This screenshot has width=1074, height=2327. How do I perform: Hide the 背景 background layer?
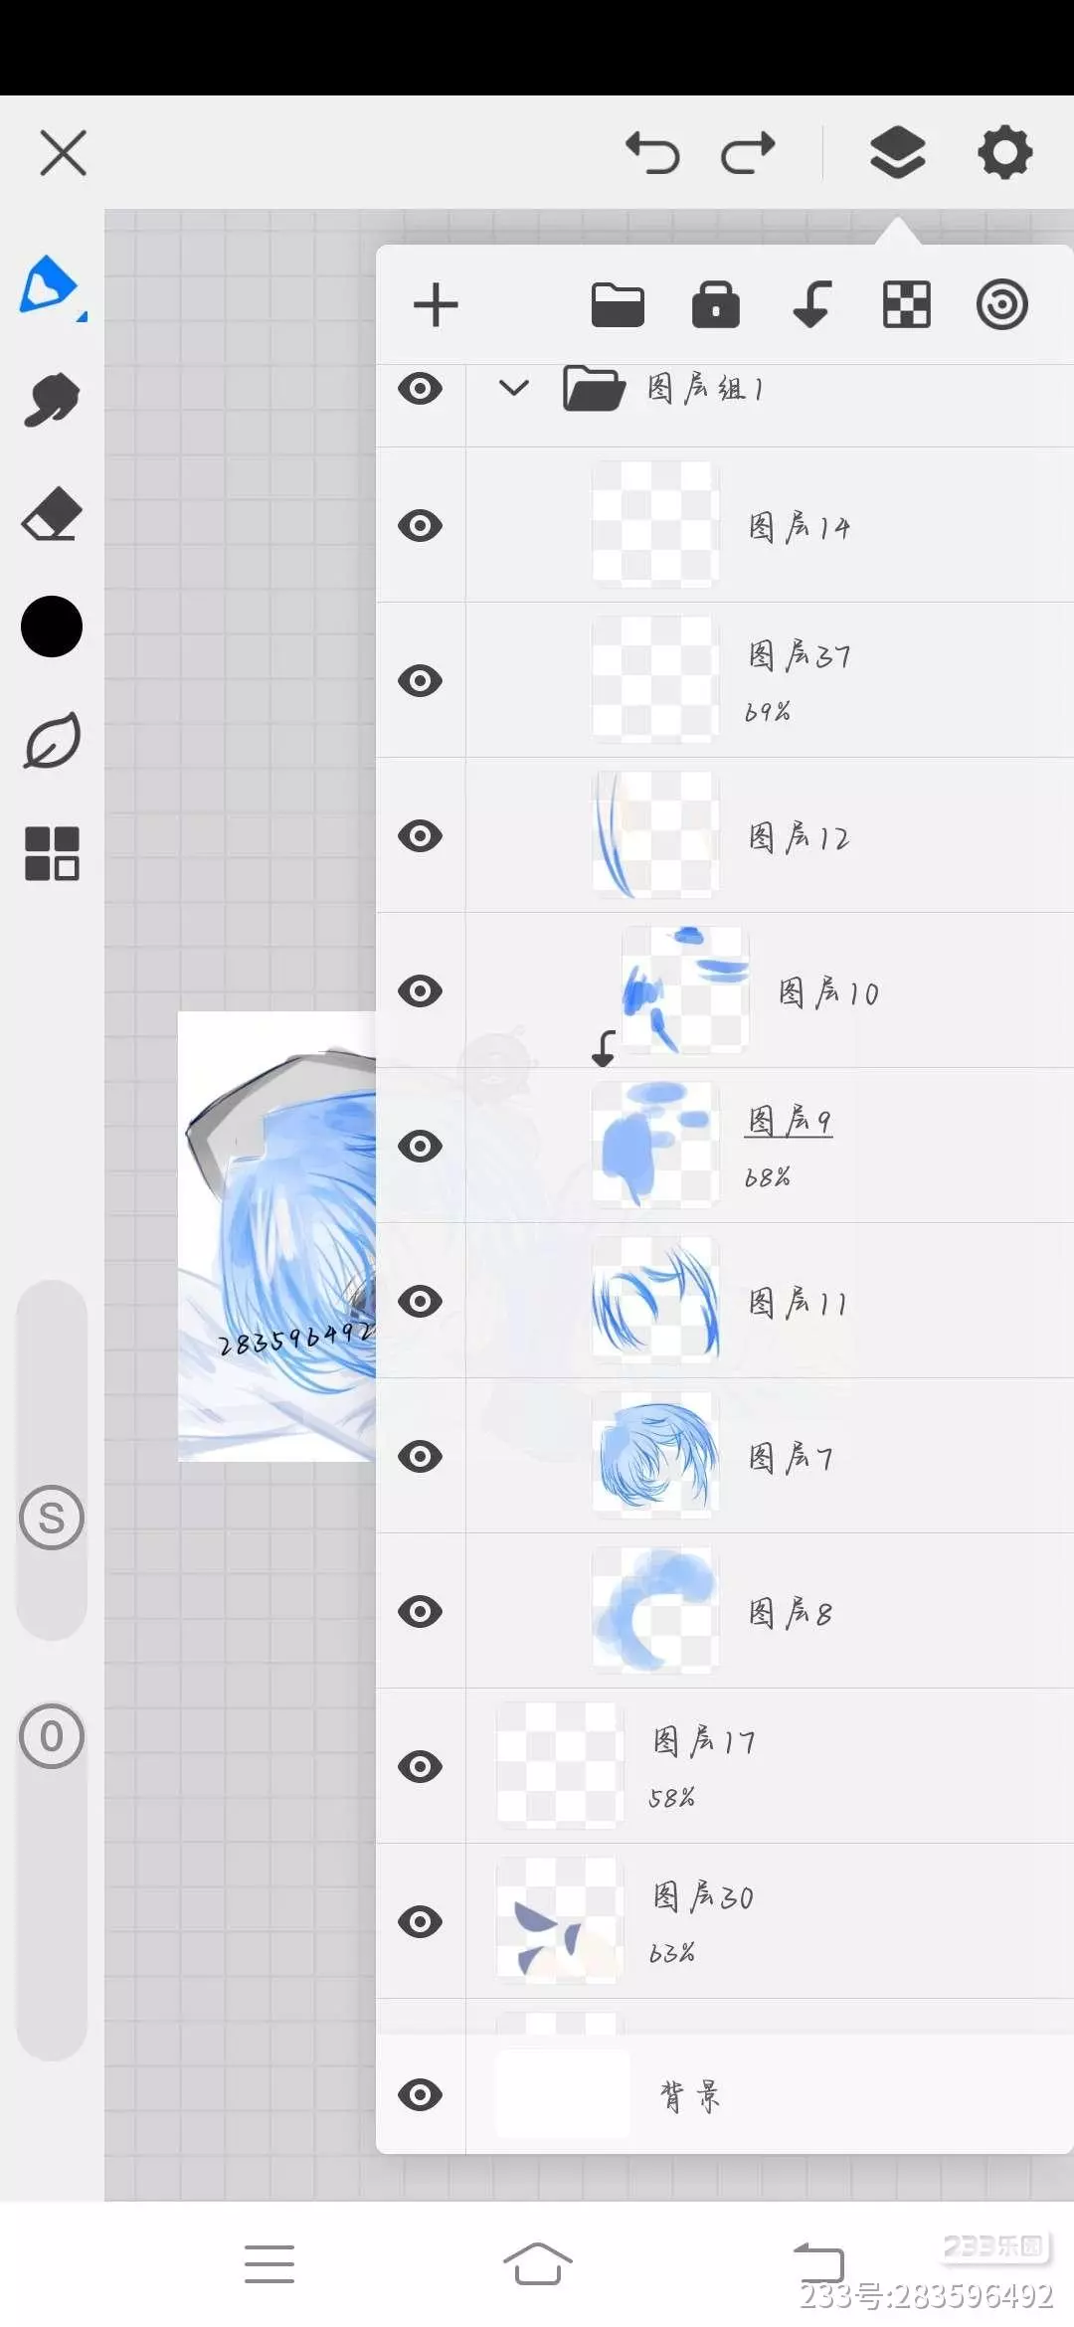point(420,2094)
